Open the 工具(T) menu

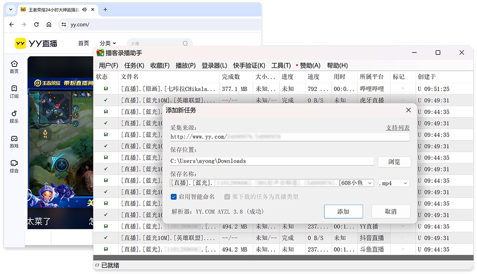(281, 66)
